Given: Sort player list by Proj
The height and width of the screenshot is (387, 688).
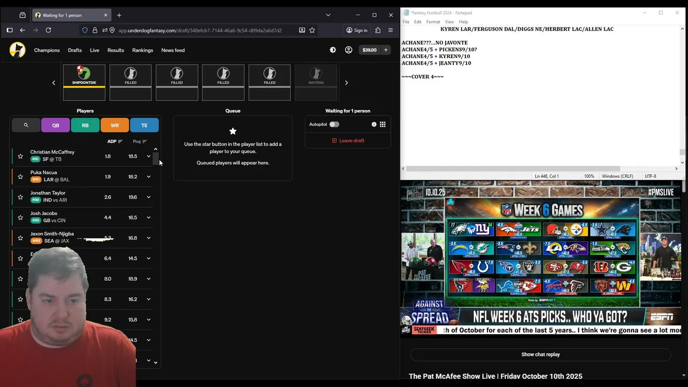Looking at the screenshot, I should [140, 141].
